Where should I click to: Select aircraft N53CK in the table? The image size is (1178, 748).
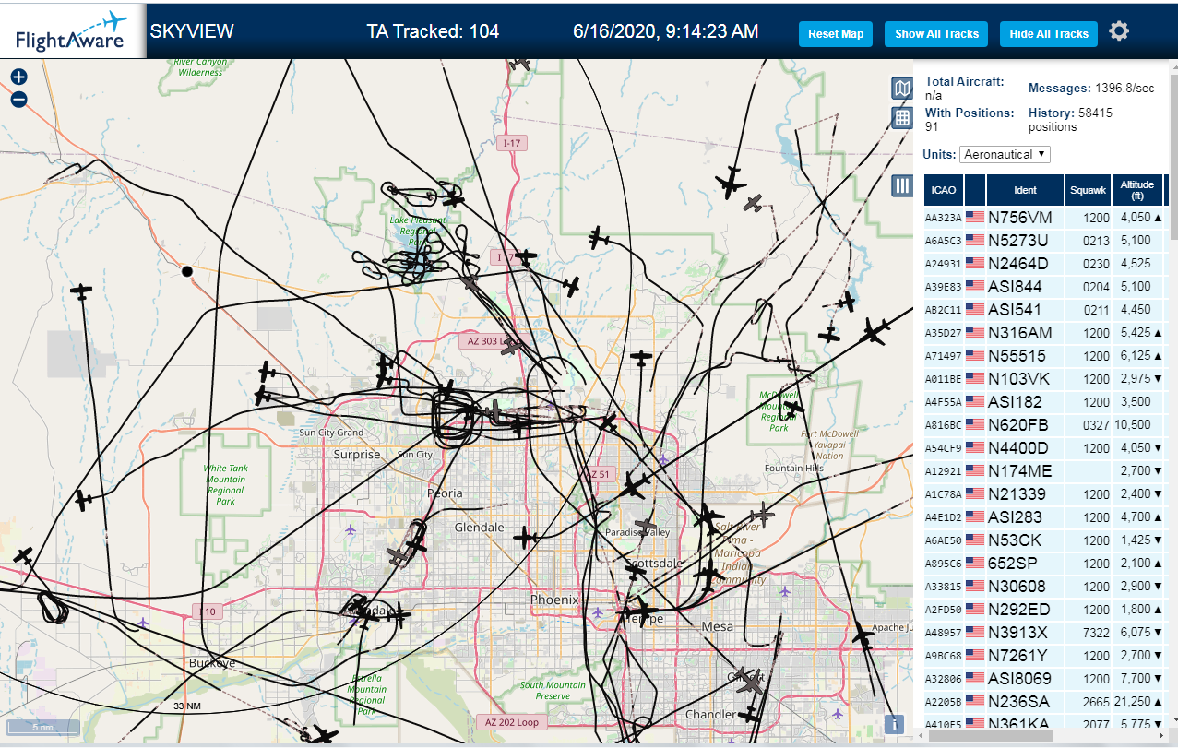coord(1014,540)
